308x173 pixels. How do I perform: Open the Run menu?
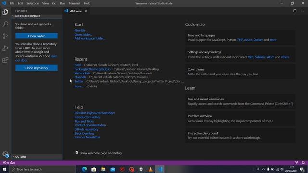63,3
